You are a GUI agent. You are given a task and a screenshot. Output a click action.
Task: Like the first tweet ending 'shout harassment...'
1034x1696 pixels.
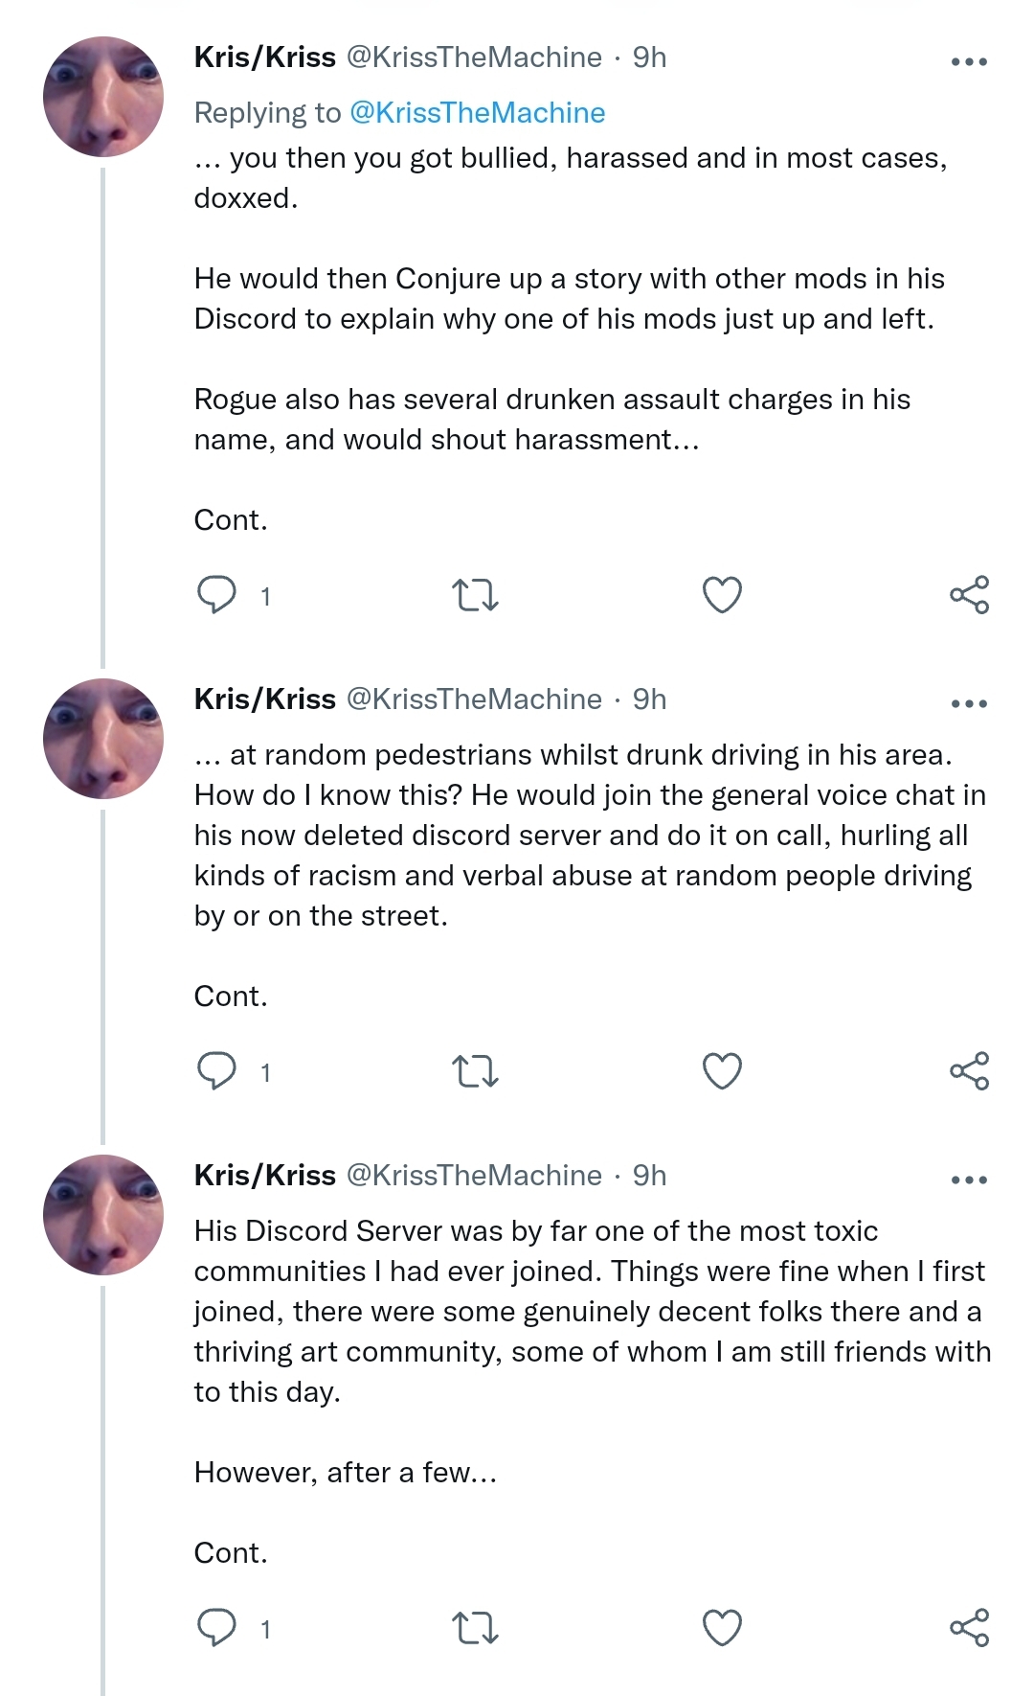tap(722, 595)
